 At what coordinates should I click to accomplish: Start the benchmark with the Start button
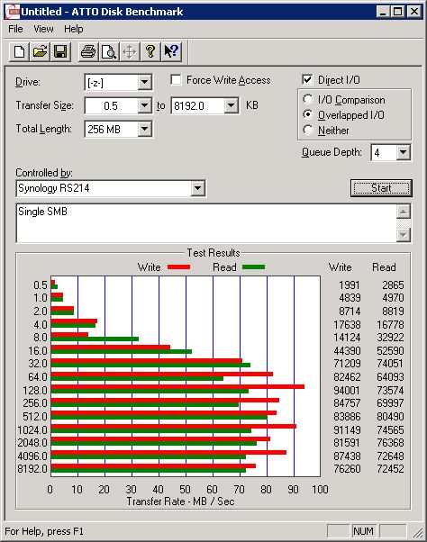click(x=381, y=188)
